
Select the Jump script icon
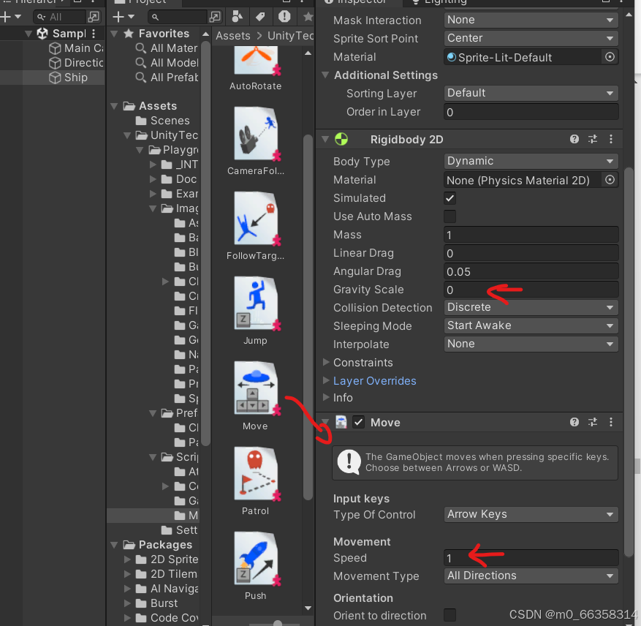(257, 303)
